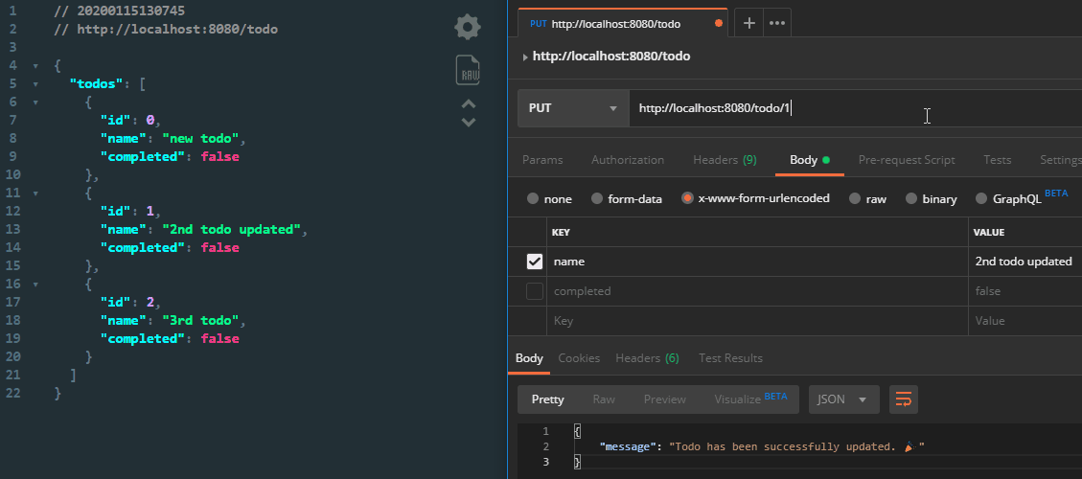Switch response view to Pretty
This screenshot has height=479, width=1082.
(548, 399)
